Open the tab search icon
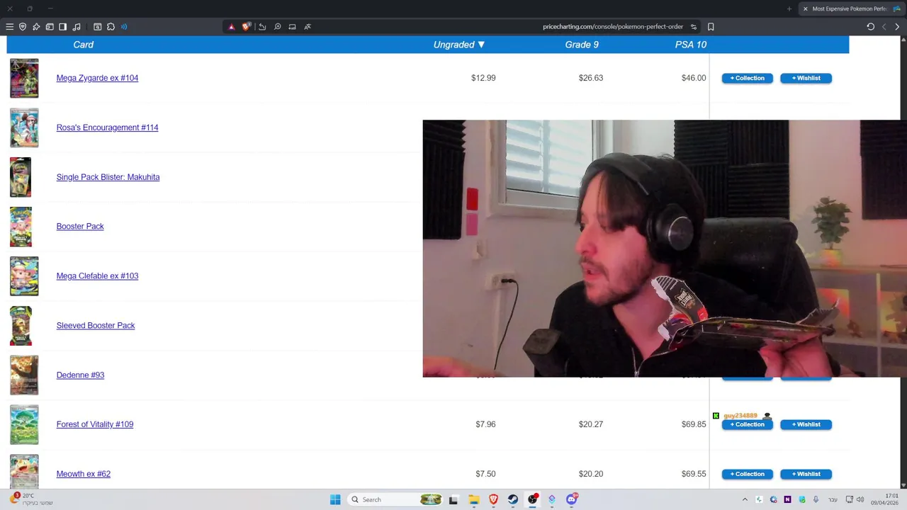This screenshot has height=510, width=907. pyautogui.click(x=98, y=27)
